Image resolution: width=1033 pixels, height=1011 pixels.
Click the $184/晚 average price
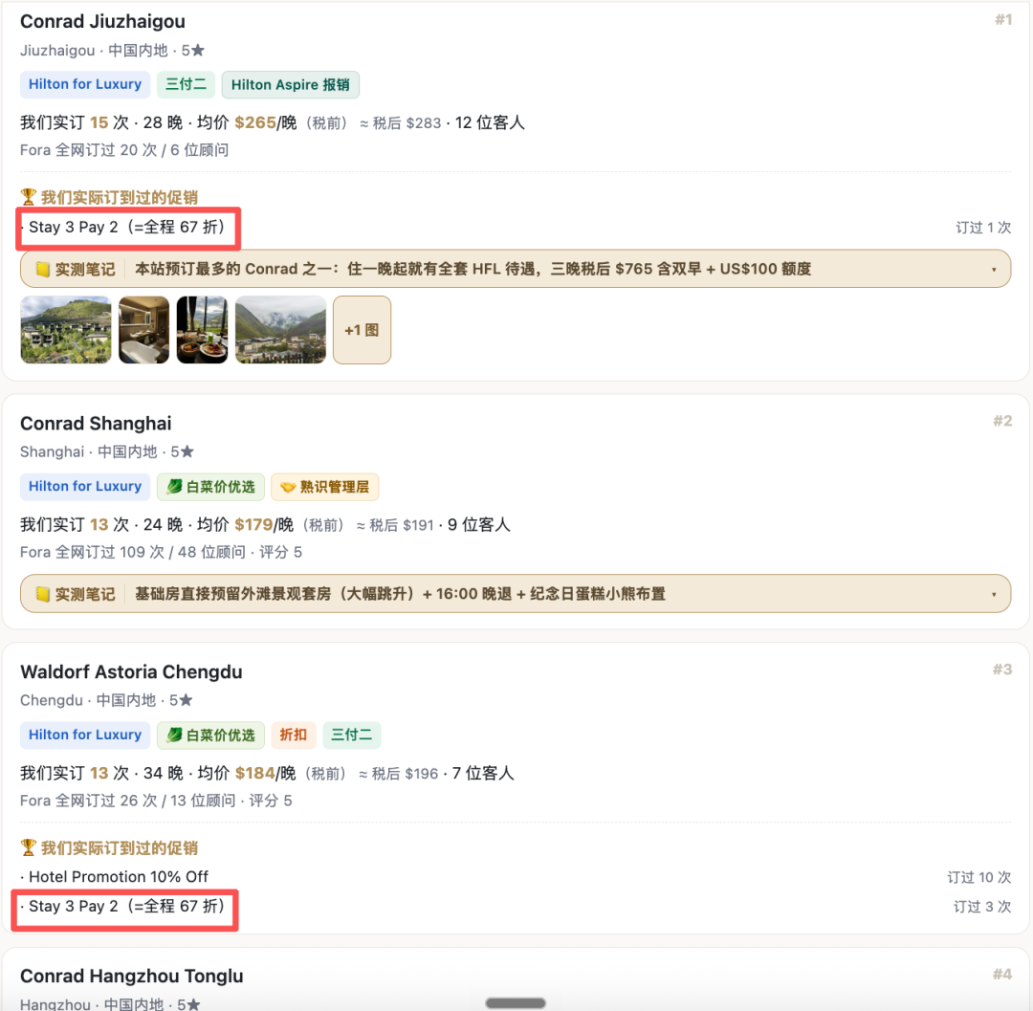265,773
